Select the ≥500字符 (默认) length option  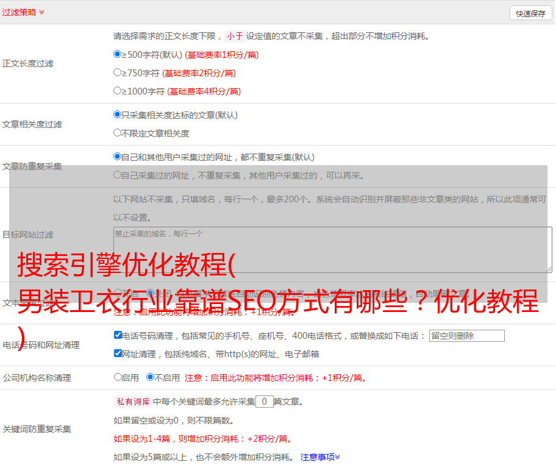(x=117, y=54)
